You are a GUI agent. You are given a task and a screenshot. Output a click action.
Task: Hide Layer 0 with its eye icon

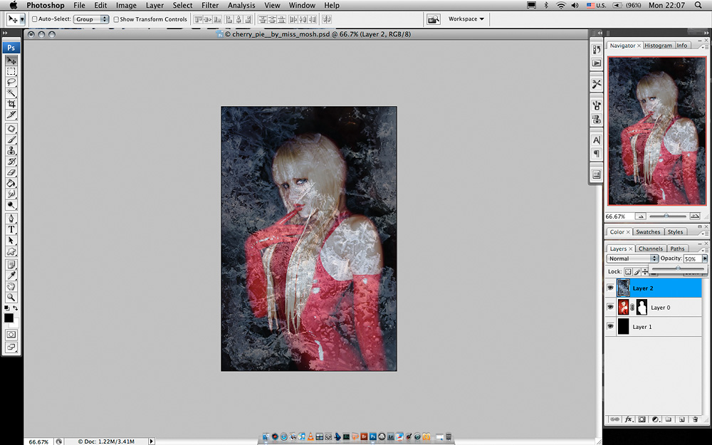tap(610, 308)
